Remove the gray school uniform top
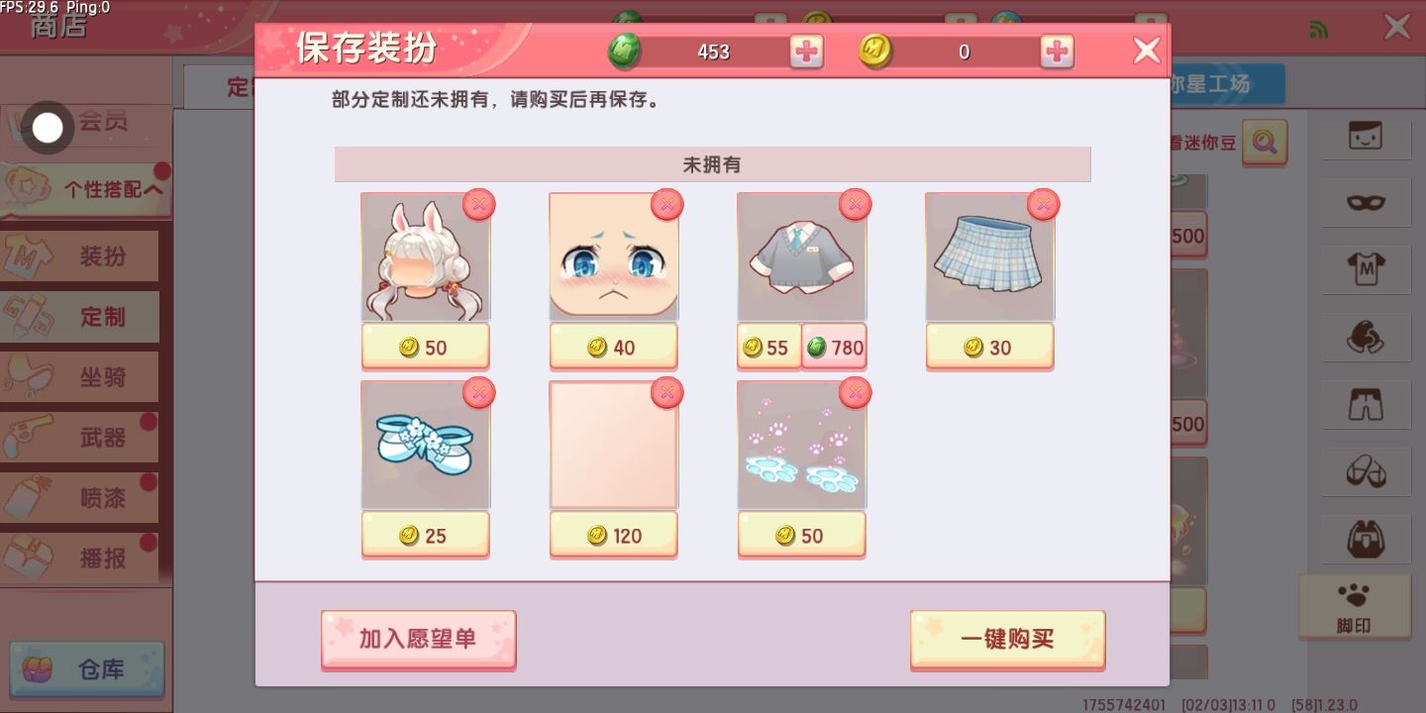Viewport: 1426px width, 713px height. point(855,205)
